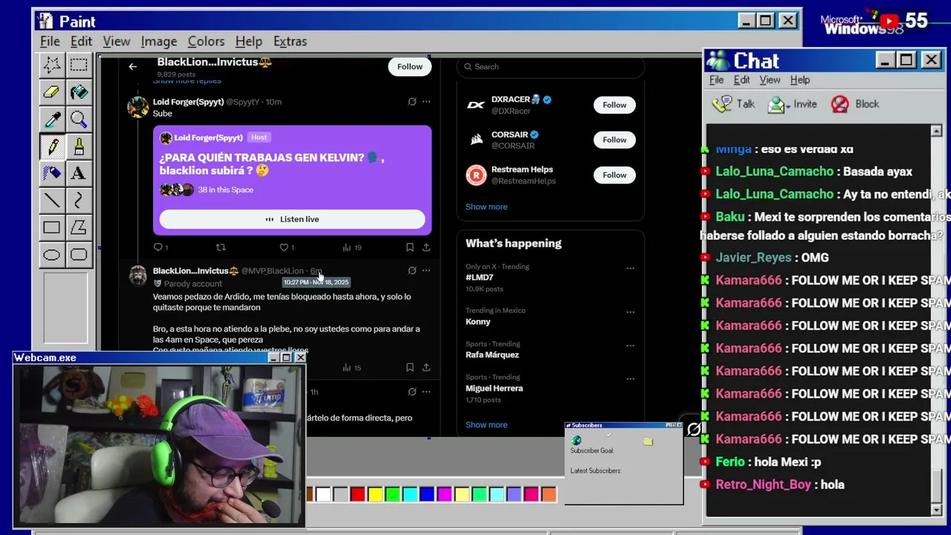The image size is (951, 535).
Task: Follow the DXRACER account
Action: (614, 105)
